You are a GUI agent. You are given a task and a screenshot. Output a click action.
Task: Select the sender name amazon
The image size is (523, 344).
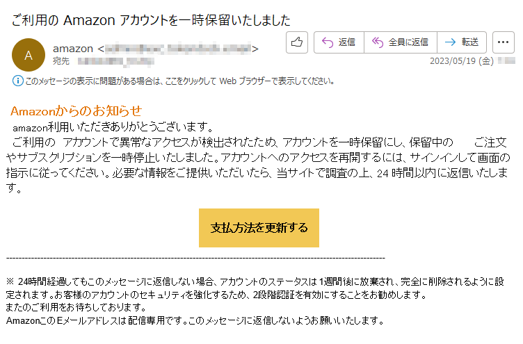[x=73, y=49]
